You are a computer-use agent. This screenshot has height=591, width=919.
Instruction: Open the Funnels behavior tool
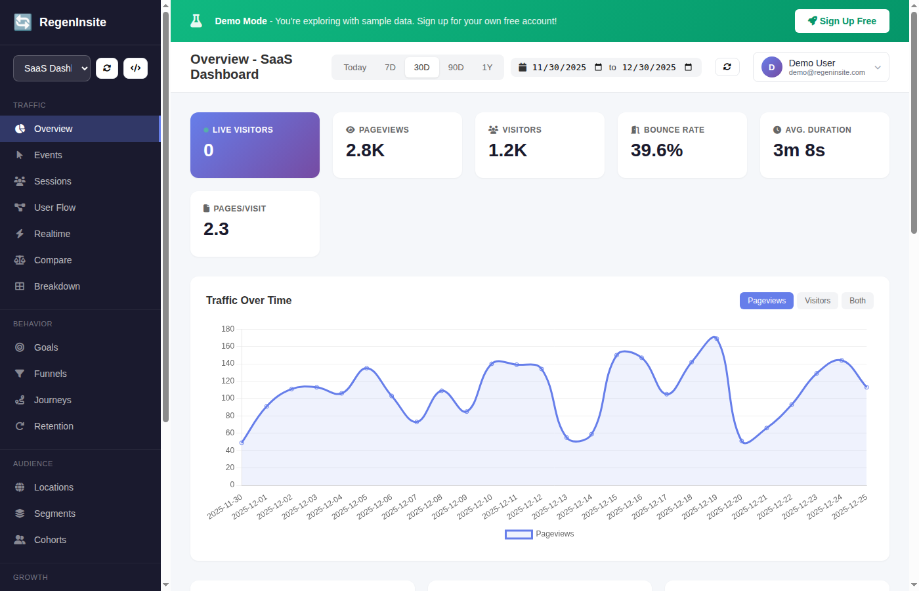click(50, 374)
